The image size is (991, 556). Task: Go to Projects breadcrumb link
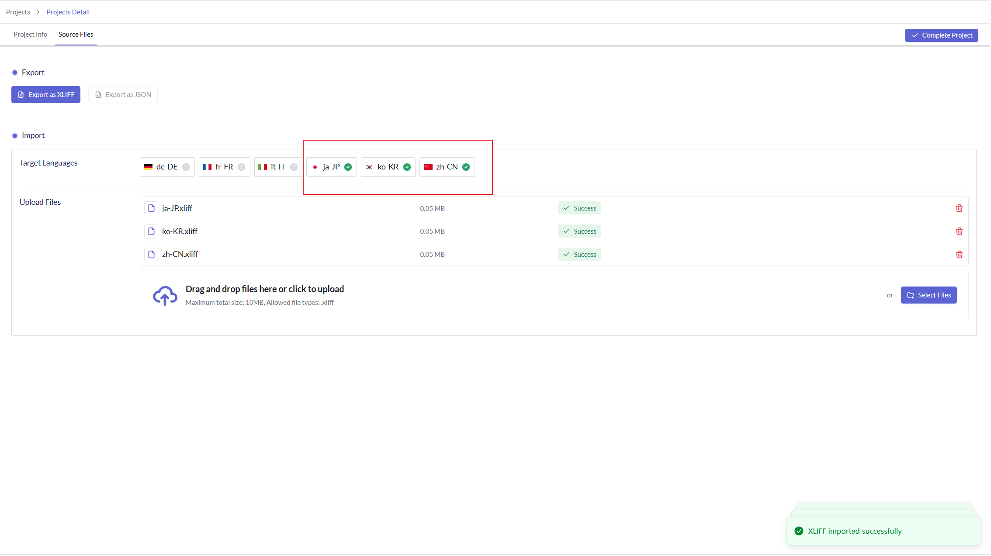(18, 12)
